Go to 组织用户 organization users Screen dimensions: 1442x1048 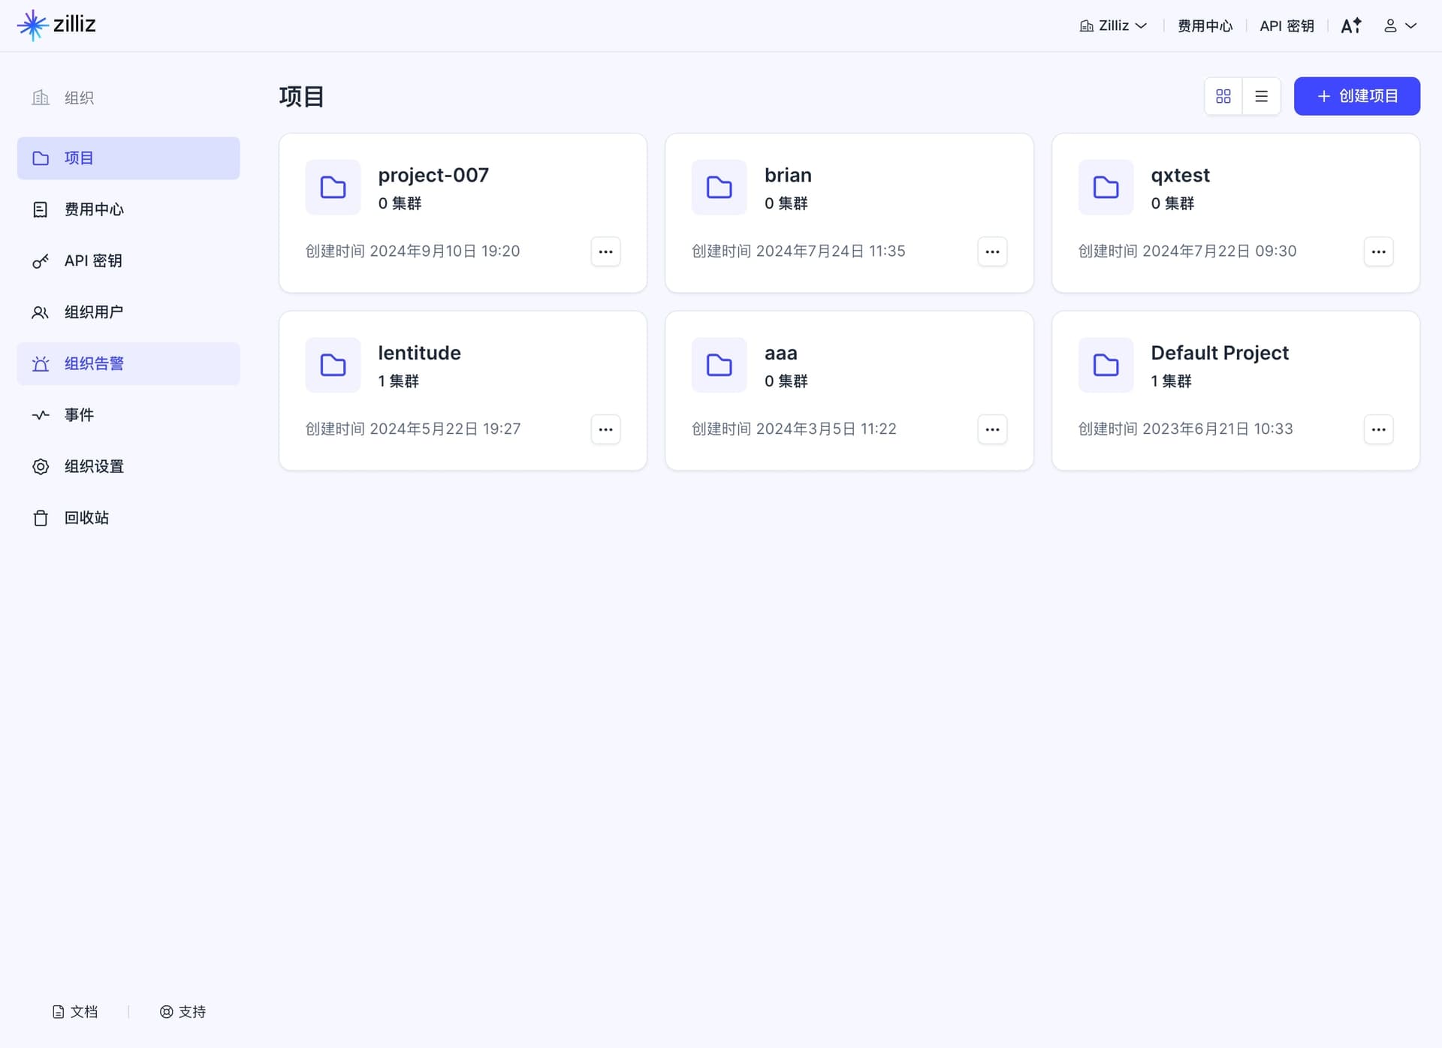click(x=128, y=312)
